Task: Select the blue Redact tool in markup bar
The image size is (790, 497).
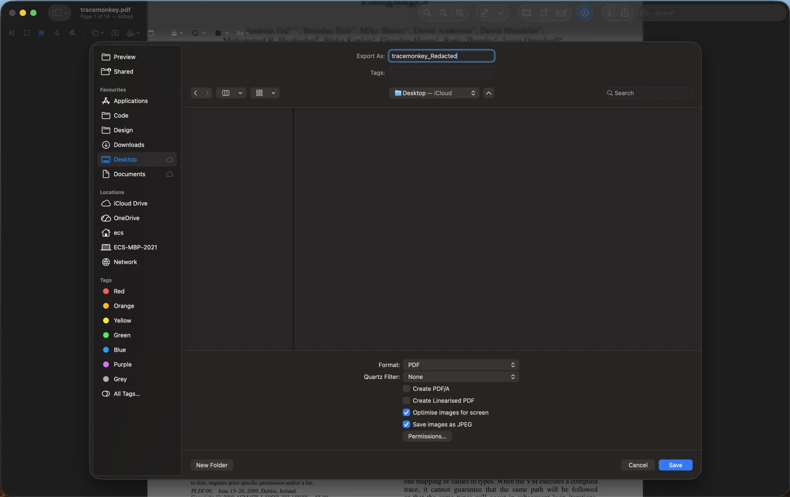Action: click(x=41, y=33)
